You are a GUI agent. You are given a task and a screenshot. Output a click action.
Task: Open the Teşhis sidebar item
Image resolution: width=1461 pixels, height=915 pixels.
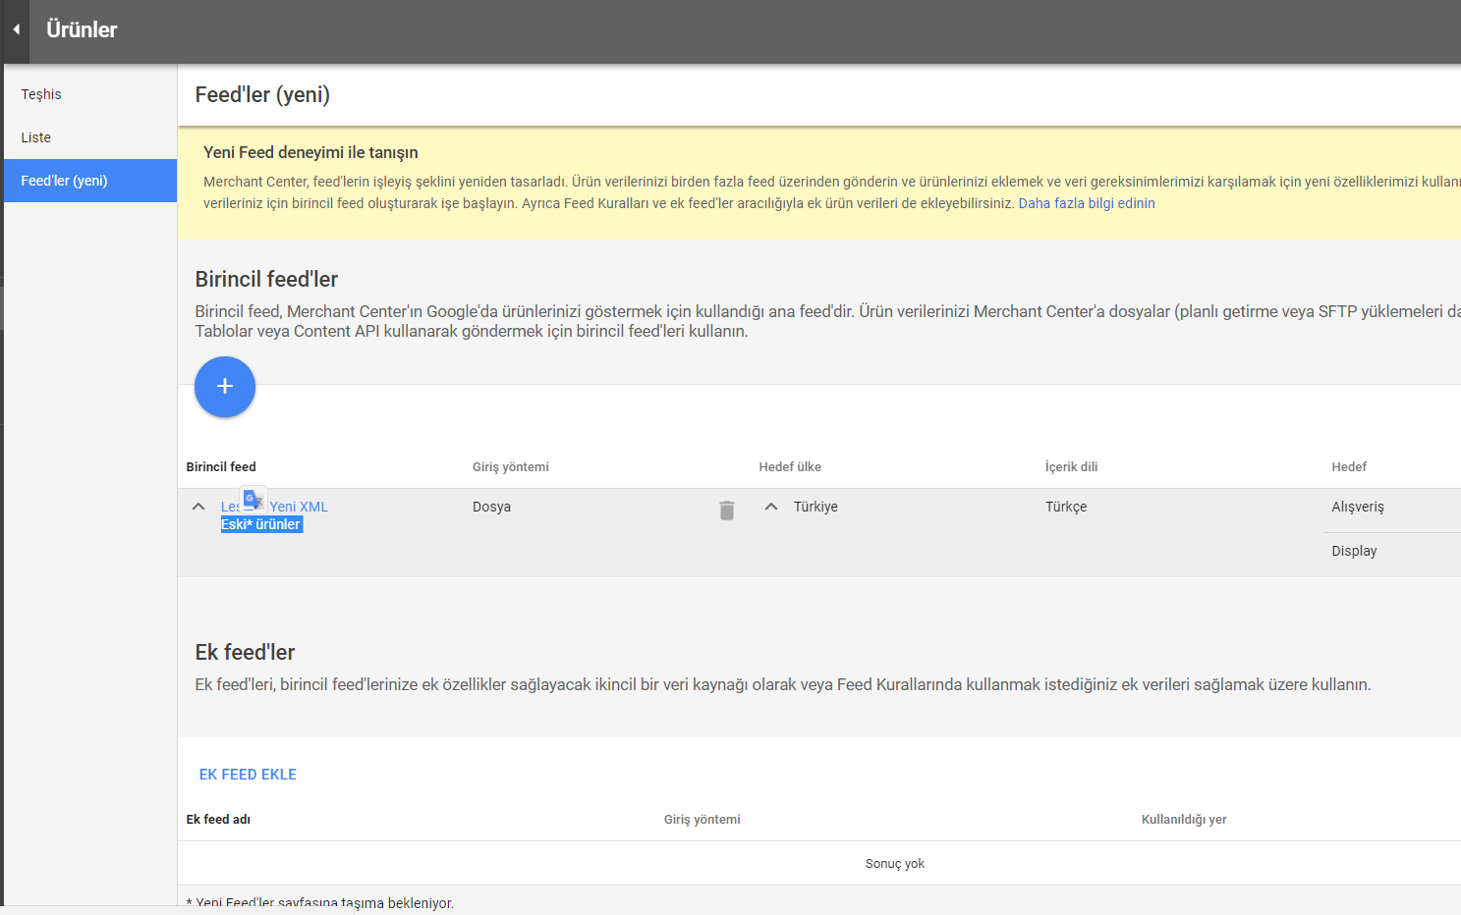[x=41, y=94]
